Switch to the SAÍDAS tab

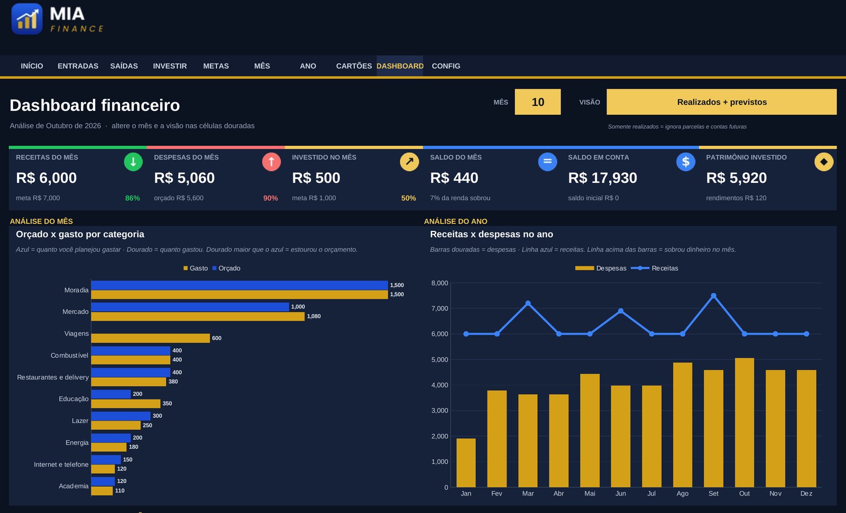124,66
